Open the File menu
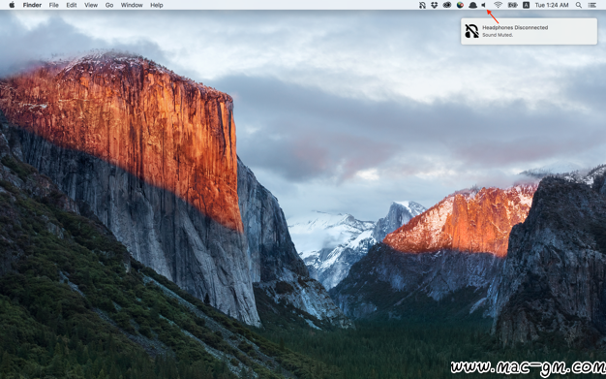 pyautogui.click(x=53, y=5)
